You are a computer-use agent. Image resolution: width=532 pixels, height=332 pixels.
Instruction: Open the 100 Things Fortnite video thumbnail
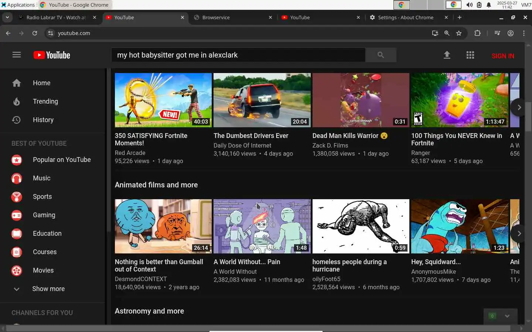pyautogui.click(x=460, y=100)
